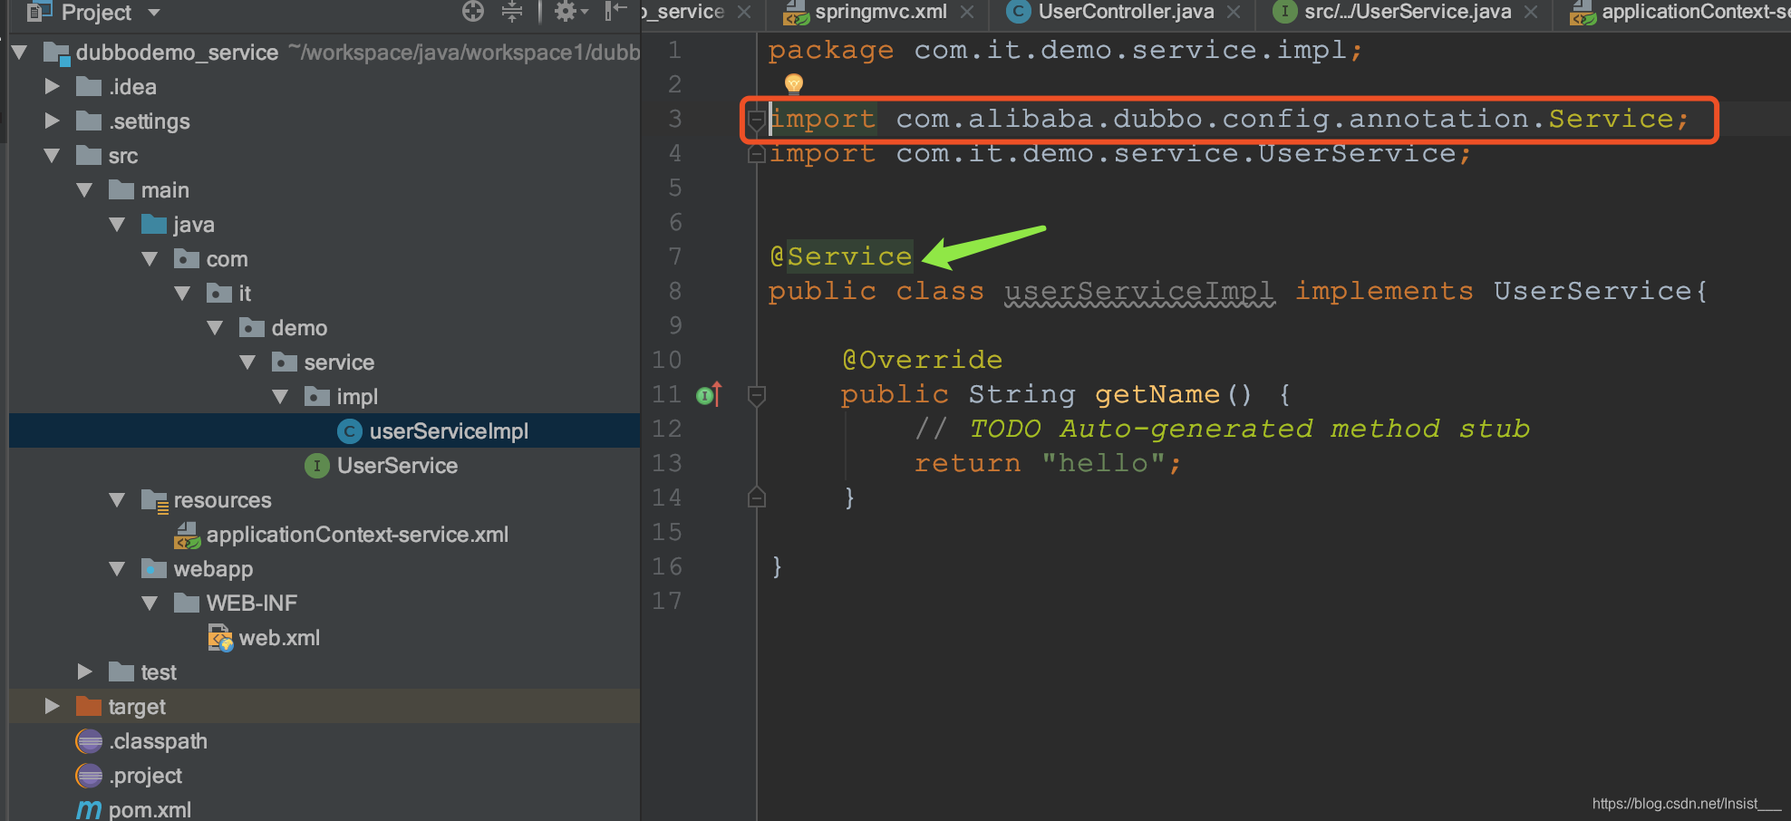Click the web.xml file icon

220,637
